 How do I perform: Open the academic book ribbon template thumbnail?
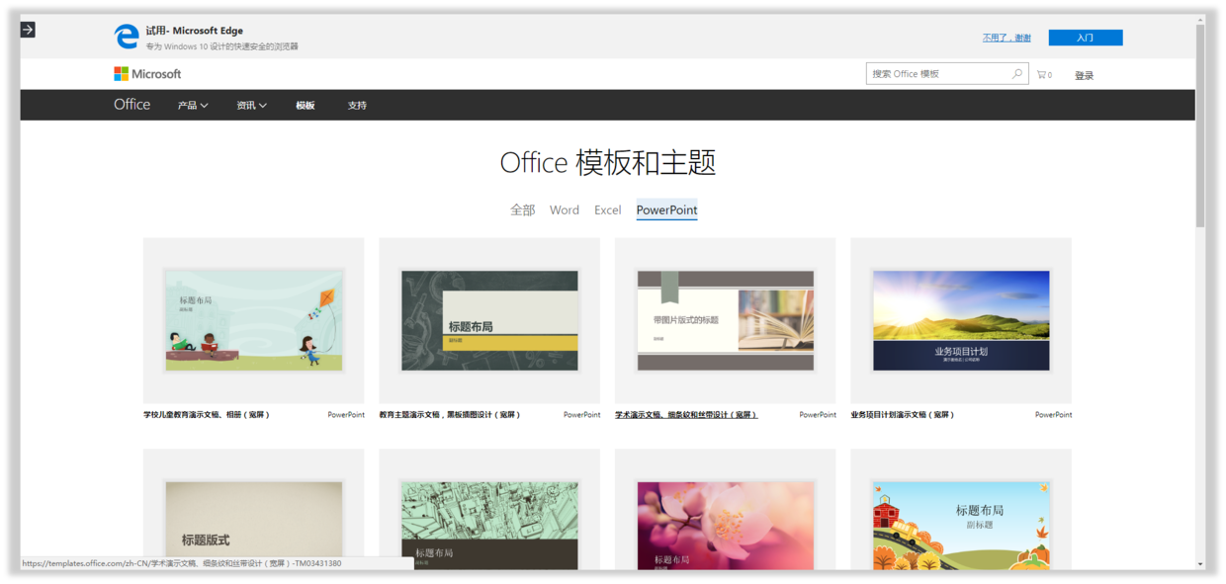click(x=726, y=320)
